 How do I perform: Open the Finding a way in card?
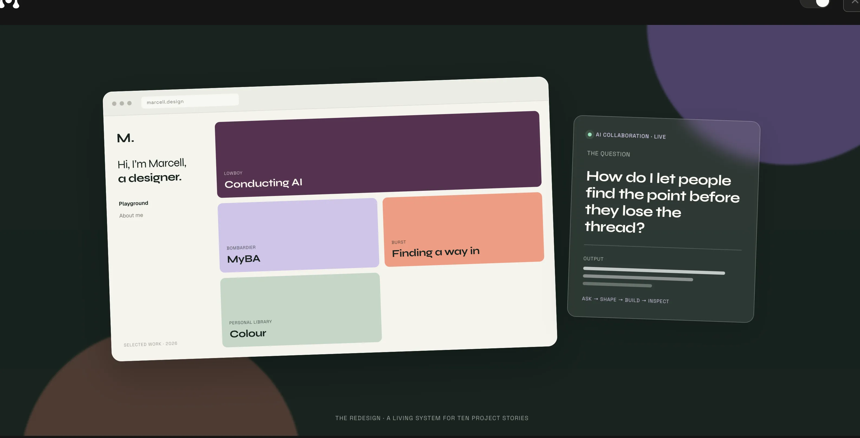pyautogui.click(x=463, y=229)
